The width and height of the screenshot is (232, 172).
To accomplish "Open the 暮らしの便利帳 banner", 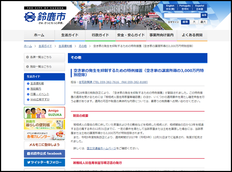I will [45, 124].
